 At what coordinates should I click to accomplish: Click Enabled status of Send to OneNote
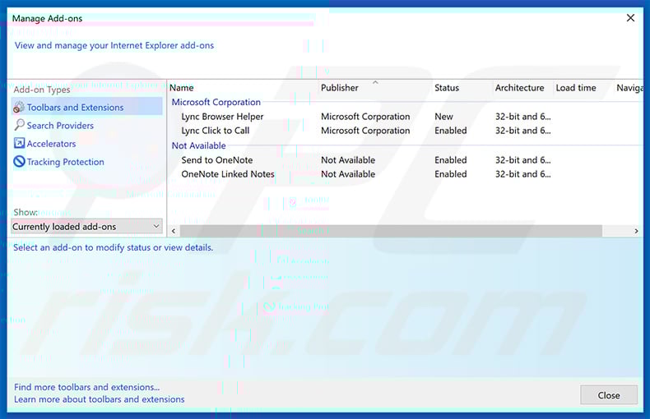[451, 160]
